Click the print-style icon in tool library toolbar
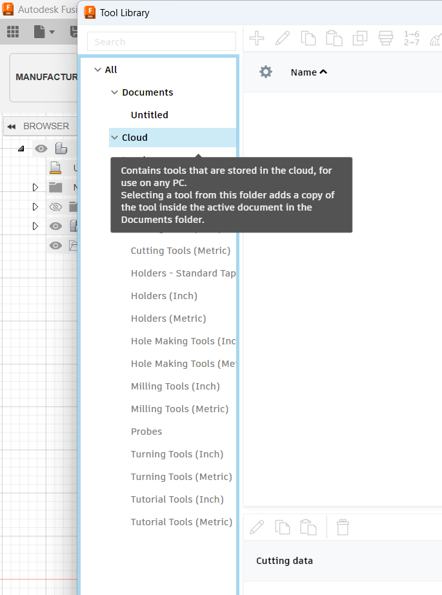This screenshot has width=442, height=595. pos(385,38)
